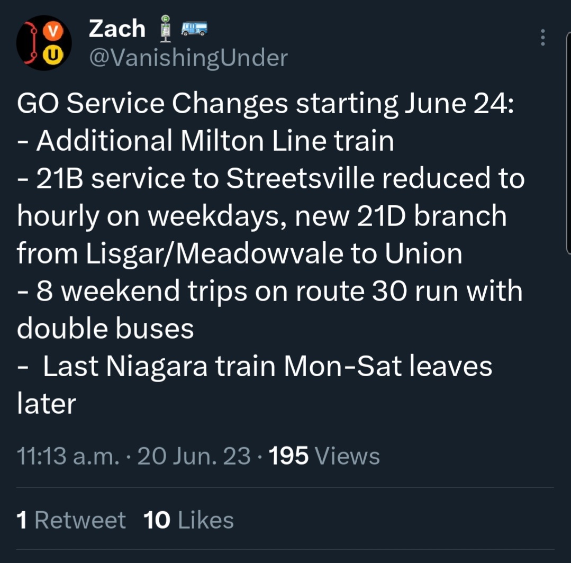The width and height of the screenshot is (571, 563).
Task: View the 195 Views count
Action: (x=324, y=456)
